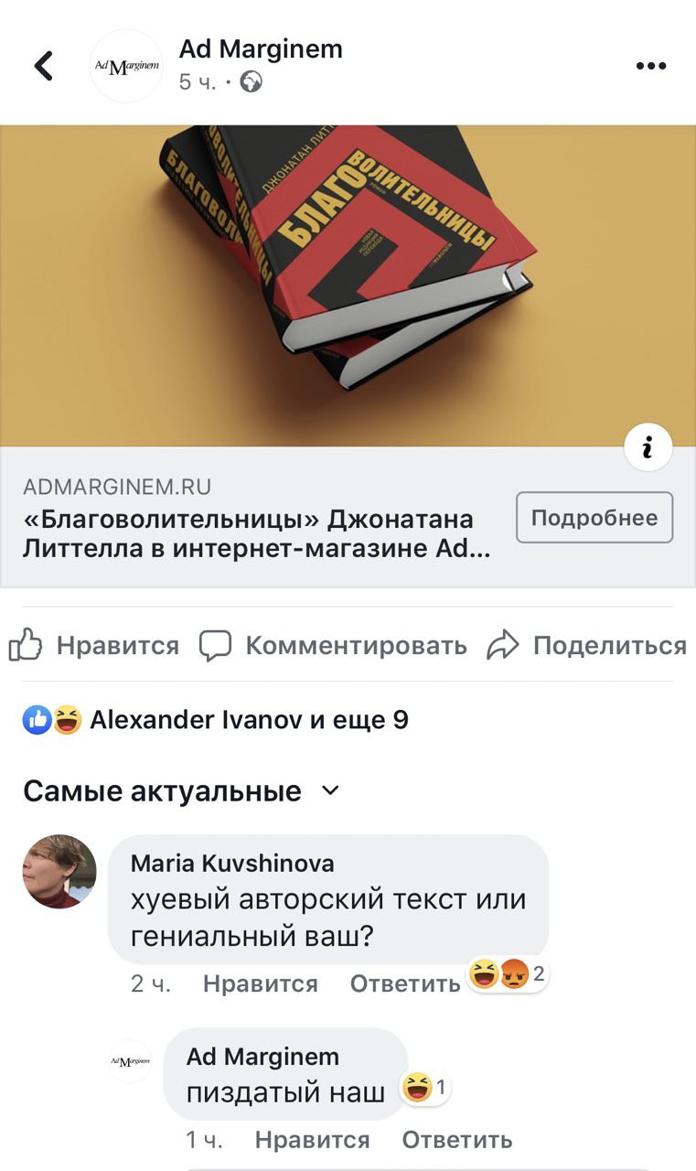The width and height of the screenshot is (696, 1171).
Task: Tap the speech bubble Комментировать icon
Action: 216,646
